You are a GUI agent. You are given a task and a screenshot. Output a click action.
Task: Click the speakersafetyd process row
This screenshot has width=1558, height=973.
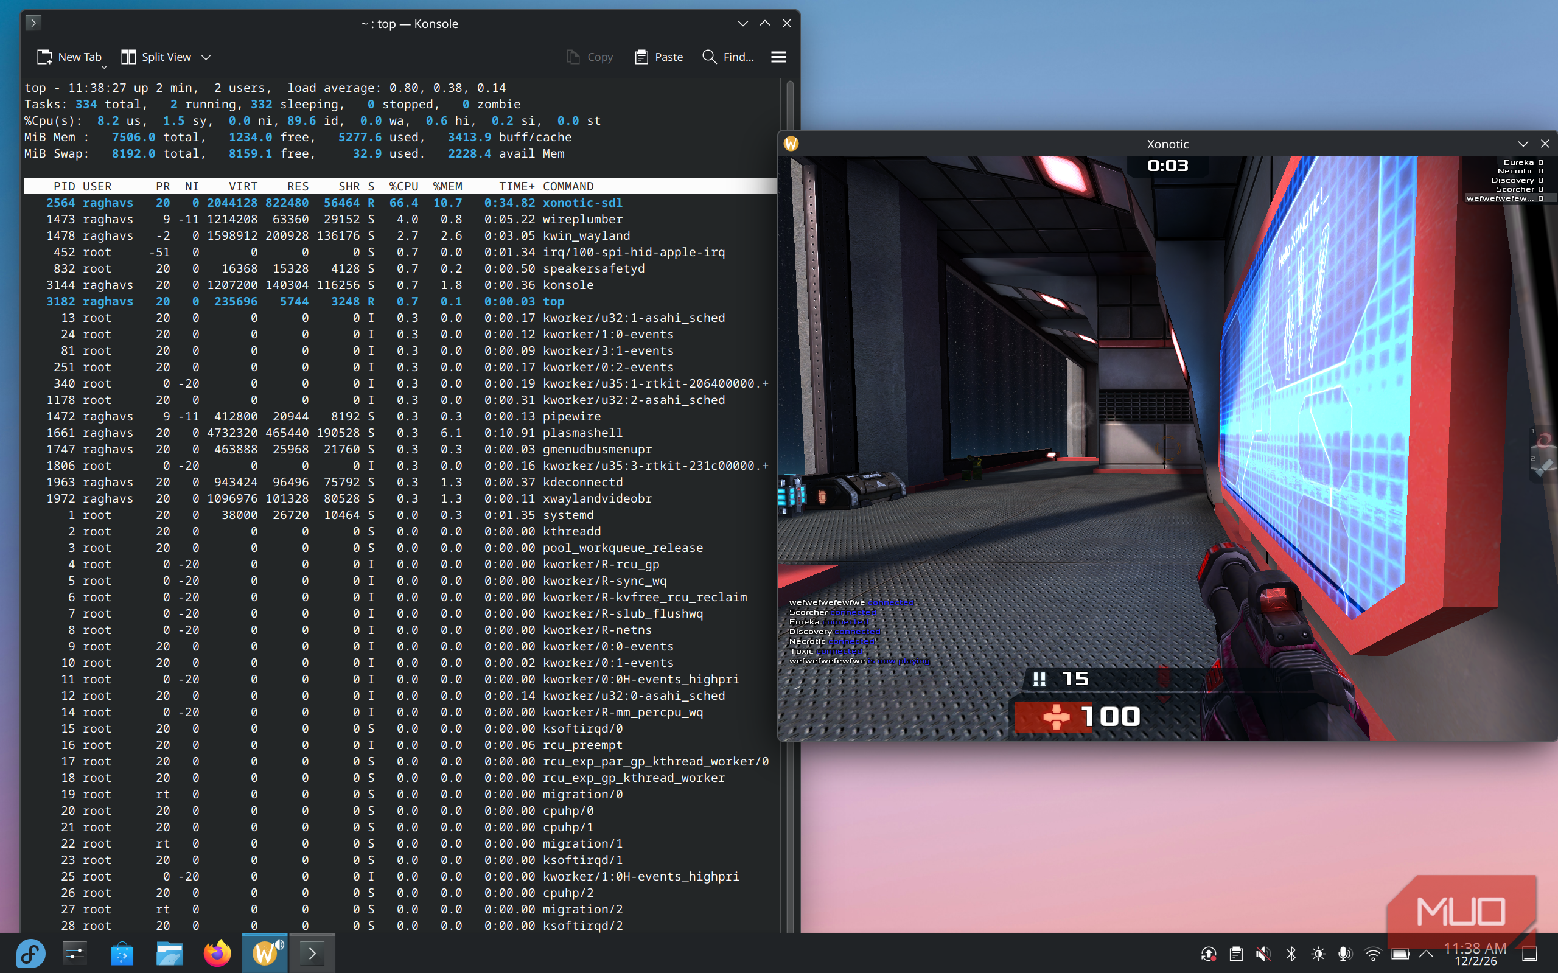(400, 268)
